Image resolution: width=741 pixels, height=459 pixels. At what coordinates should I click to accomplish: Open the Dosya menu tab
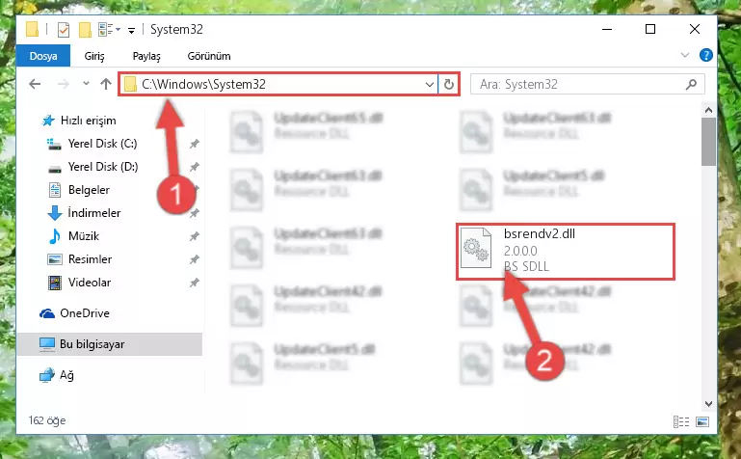click(x=43, y=56)
